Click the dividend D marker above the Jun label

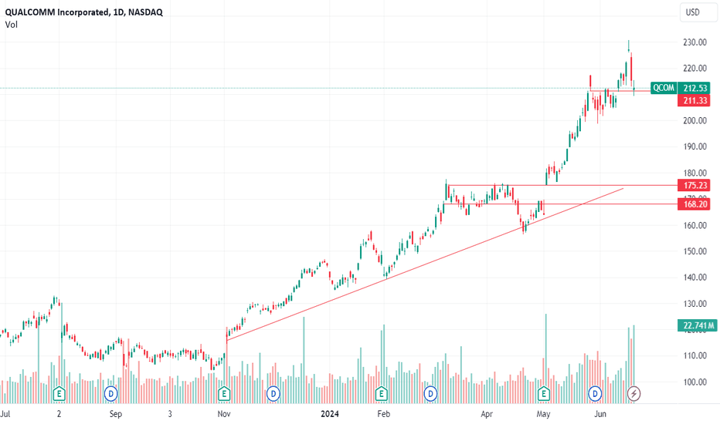pyautogui.click(x=595, y=393)
